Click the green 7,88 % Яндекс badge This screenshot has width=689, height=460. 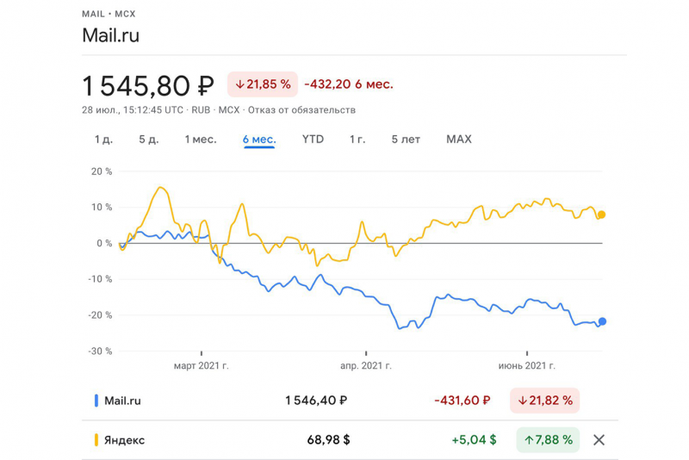548,440
